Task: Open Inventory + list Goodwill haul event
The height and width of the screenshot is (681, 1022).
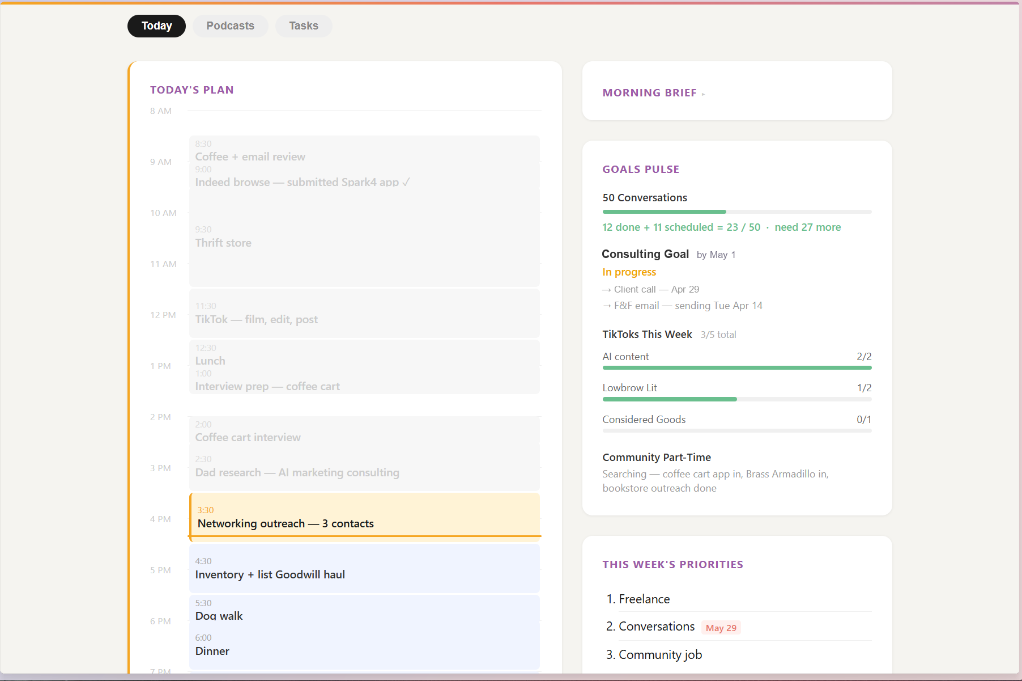Action: coord(364,568)
